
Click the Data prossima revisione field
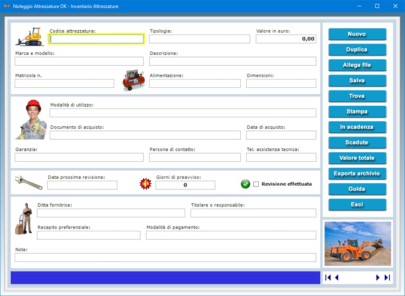click(x=82, y=185)
